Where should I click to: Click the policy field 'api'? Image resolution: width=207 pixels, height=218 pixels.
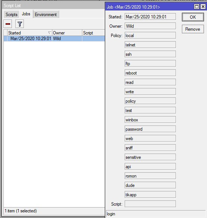150,167
